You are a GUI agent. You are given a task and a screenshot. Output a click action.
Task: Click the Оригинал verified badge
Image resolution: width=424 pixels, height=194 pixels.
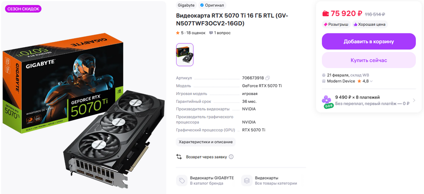click(x=212, y=5)
